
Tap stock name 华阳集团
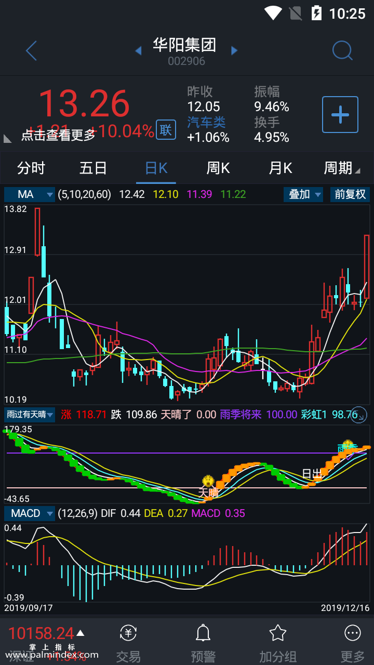(184, 45)
